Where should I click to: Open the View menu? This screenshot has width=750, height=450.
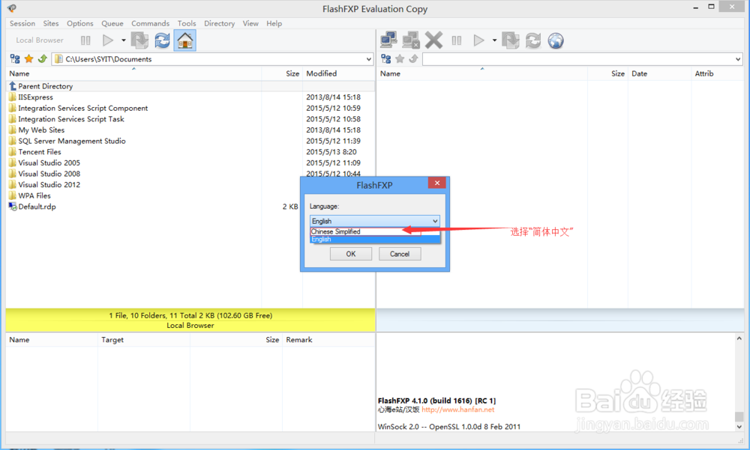click(250, 23)
